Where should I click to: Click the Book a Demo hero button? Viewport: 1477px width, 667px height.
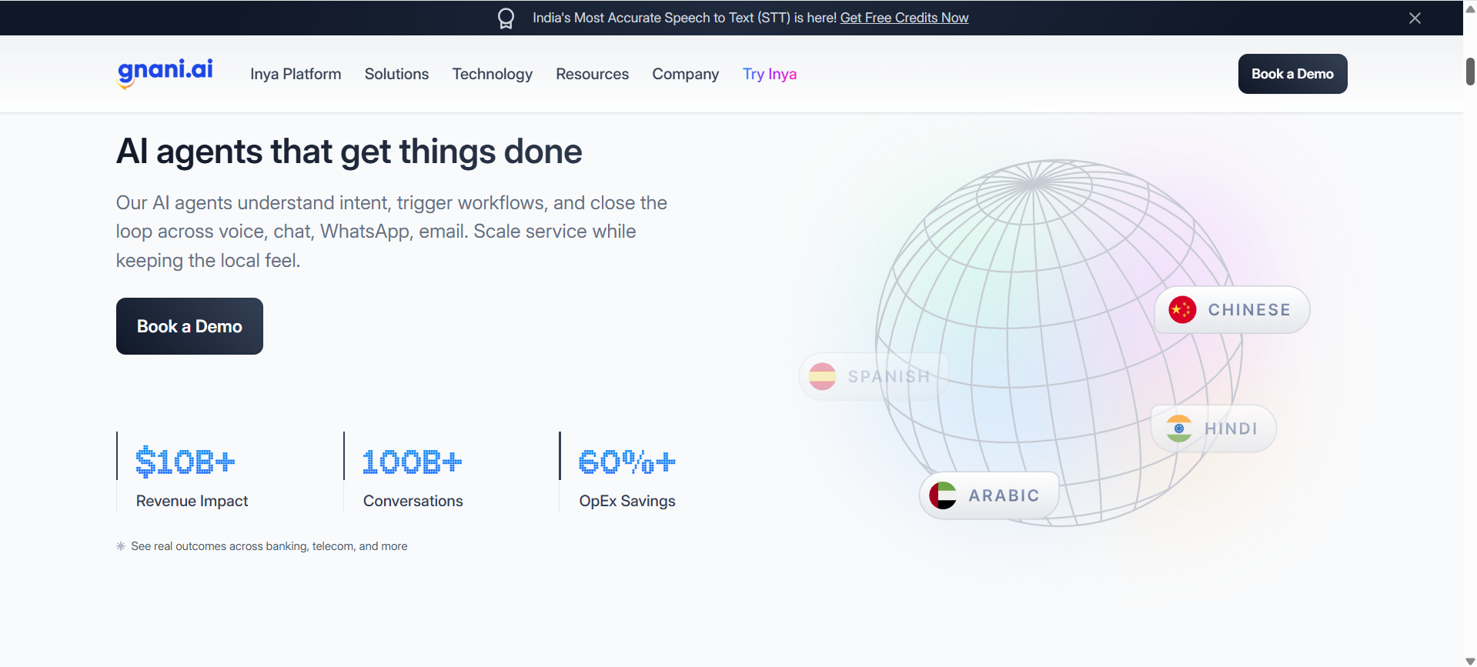[189, 326]
